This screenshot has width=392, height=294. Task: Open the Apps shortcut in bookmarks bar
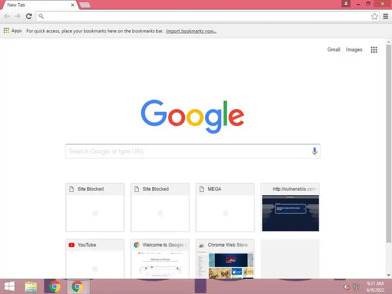[x=13, y=31]
